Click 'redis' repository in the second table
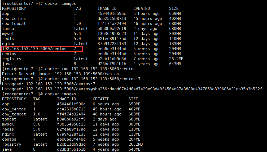 8,129
